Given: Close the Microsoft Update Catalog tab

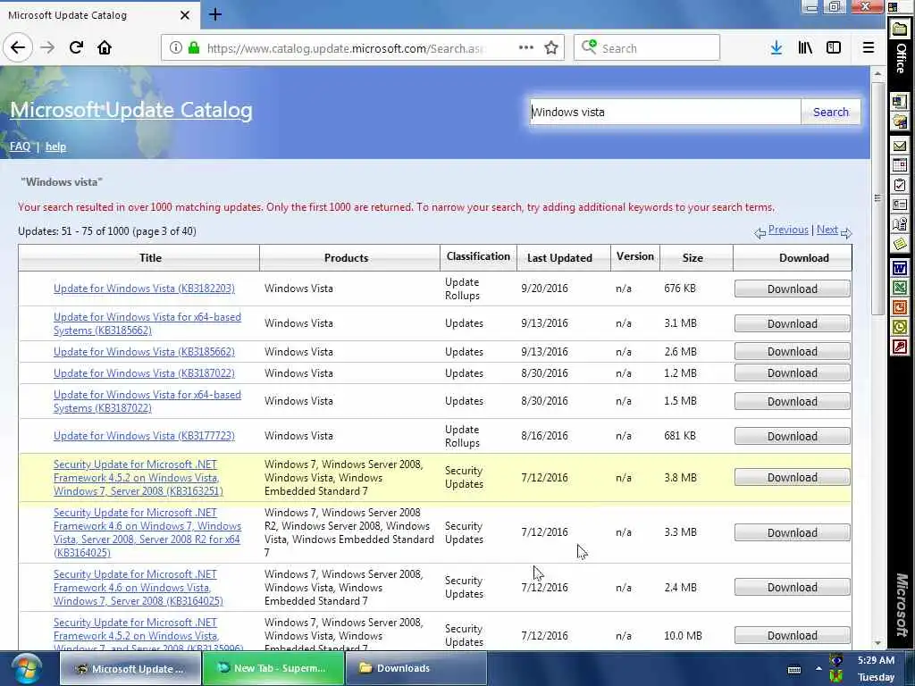Looking at the screenshot, I should pyautogui.click(x=184, y=15).
